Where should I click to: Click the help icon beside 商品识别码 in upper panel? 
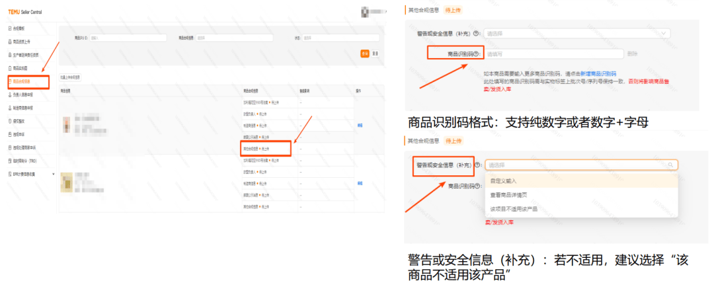pyautogui.click(x=476, y=54)
